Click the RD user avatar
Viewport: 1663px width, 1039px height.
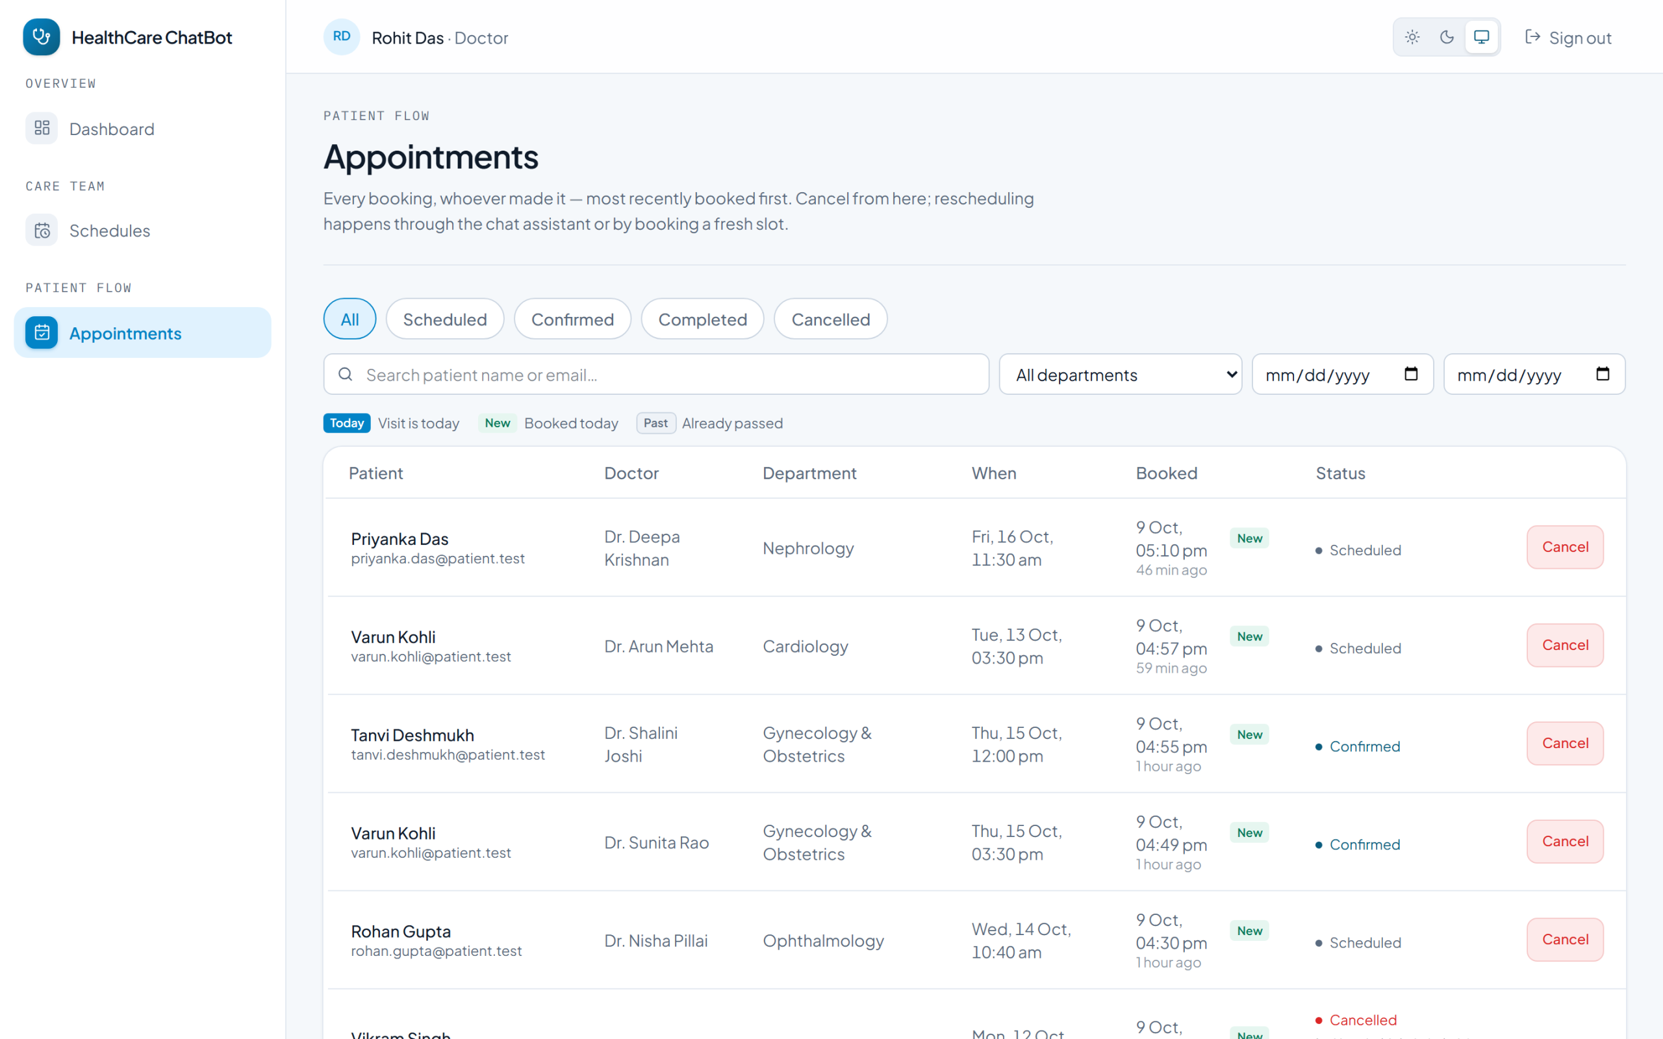pos(342,37)
